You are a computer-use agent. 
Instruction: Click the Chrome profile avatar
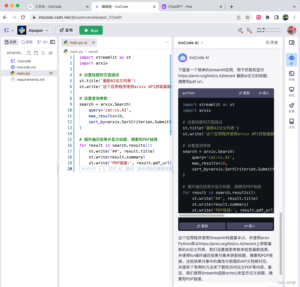[285, 17]
